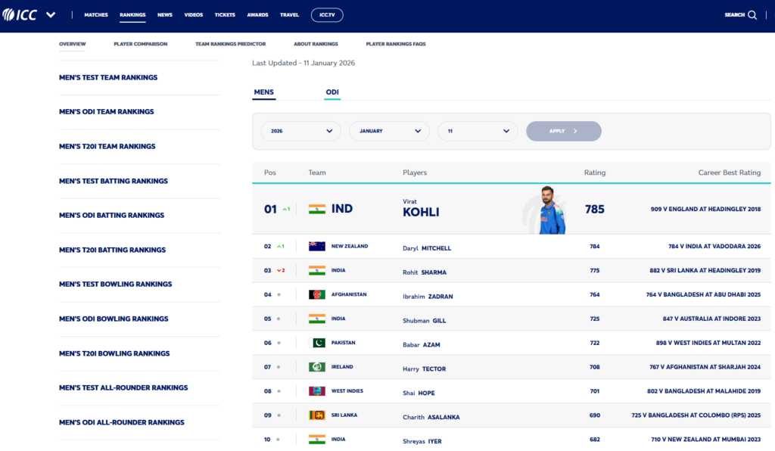Click the West Indies flag icon
The height and width of the screenshot is (451, 775).
[317, 391]
